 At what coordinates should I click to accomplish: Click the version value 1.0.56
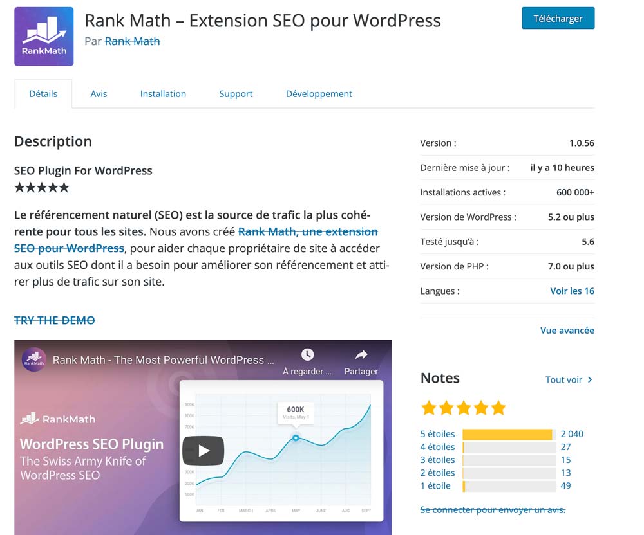(x=582, y=143)
